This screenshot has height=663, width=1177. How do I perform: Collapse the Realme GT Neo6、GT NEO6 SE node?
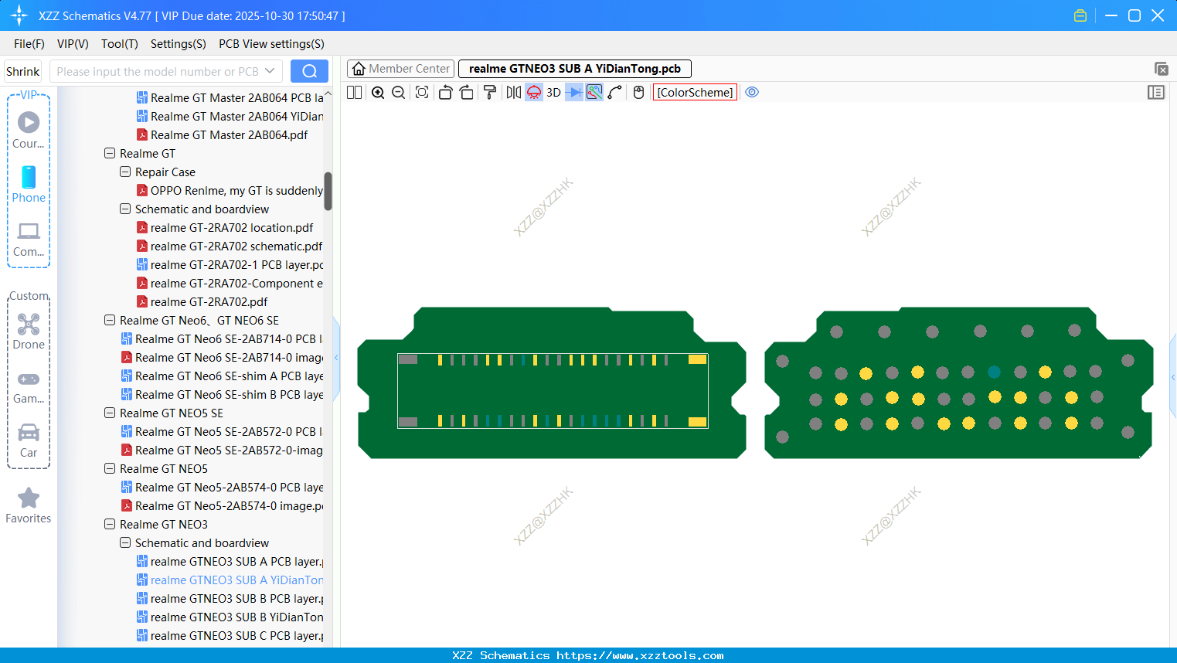click(110, 321)
